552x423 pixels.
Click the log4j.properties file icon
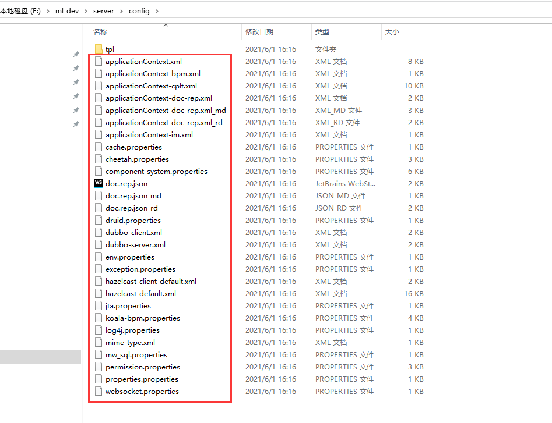[99, 330]
